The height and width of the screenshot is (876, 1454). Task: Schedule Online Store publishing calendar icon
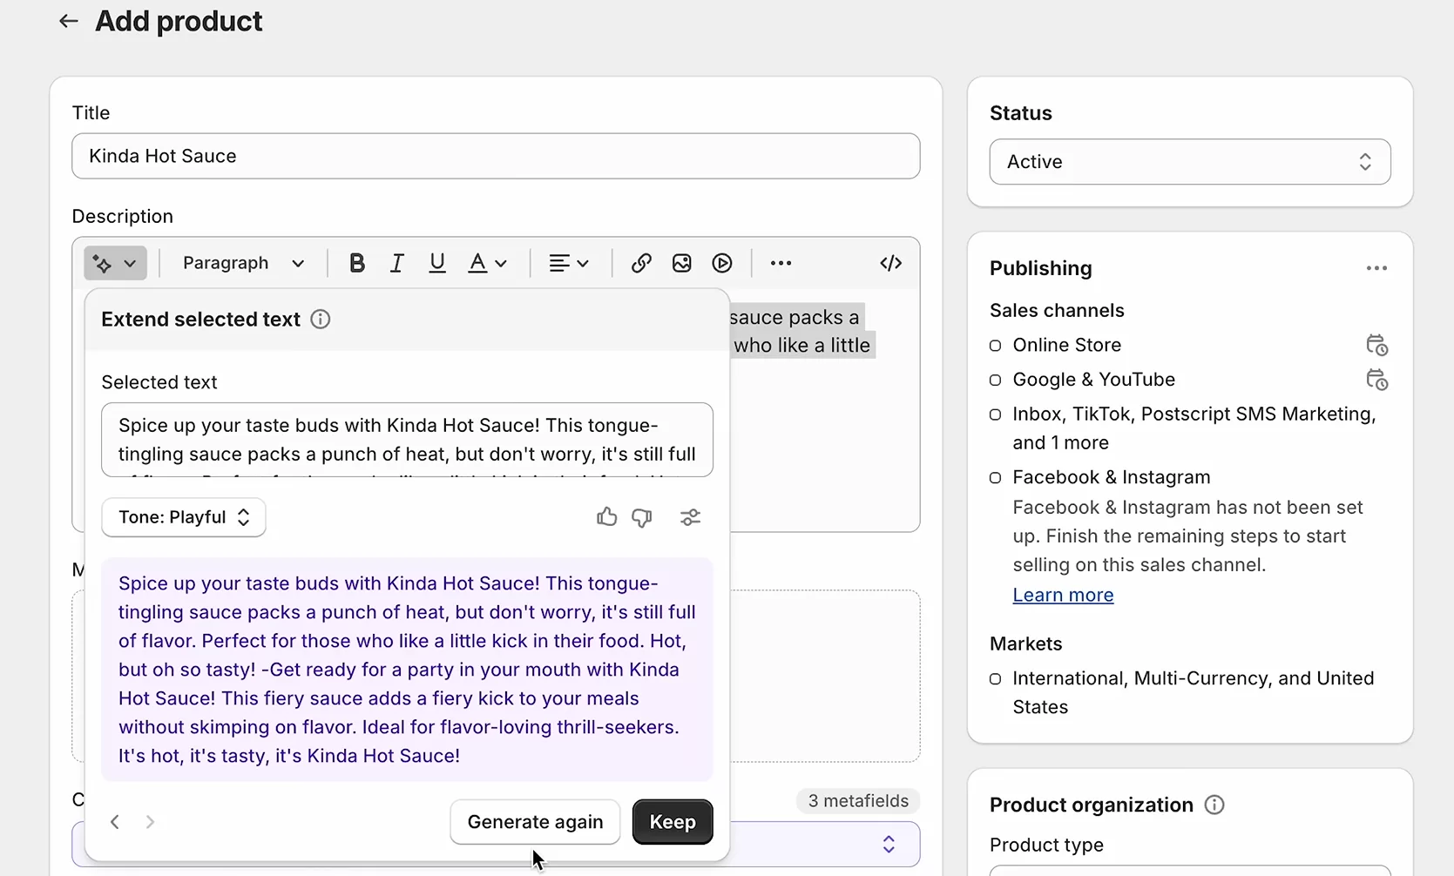[1376, 345]
